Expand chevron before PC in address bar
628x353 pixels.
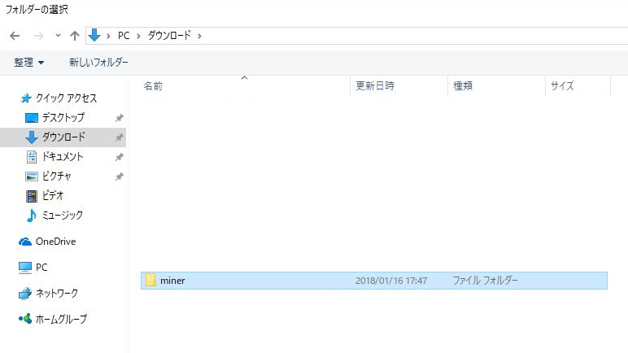click(108, 36)
